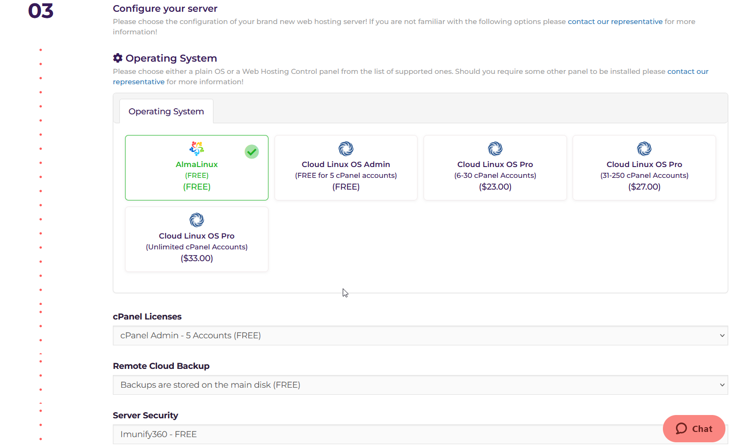Pick Cloud Linux OS Pro 31-250 accounts
Viewport: 732px width, 447px height.
644,168
